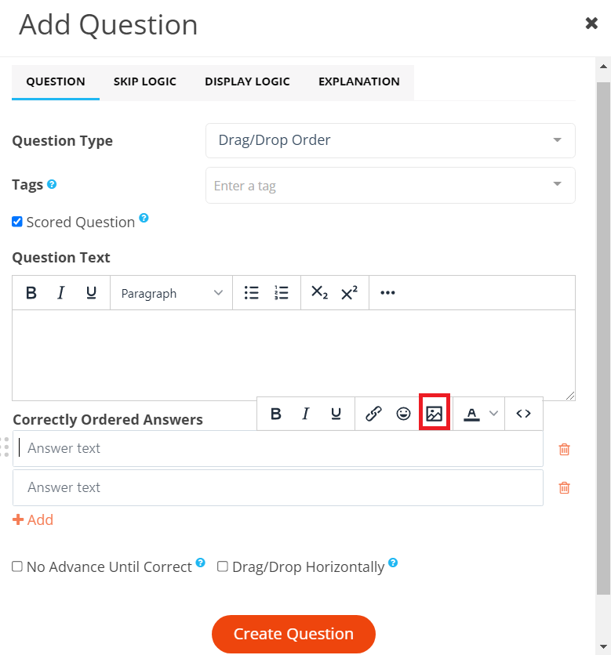Screen dimensions: 611x655
Task: Insert an image using the highlighted image icon
Action: pyautogui.click(x=435, y=413)
